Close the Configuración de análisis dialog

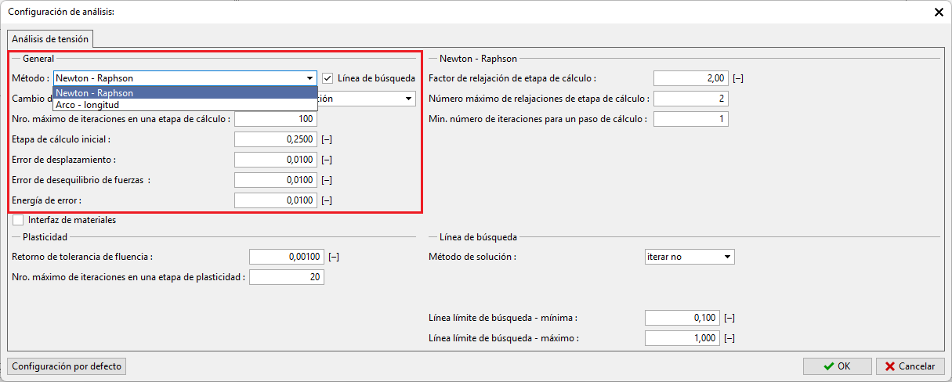coord(938,12)
